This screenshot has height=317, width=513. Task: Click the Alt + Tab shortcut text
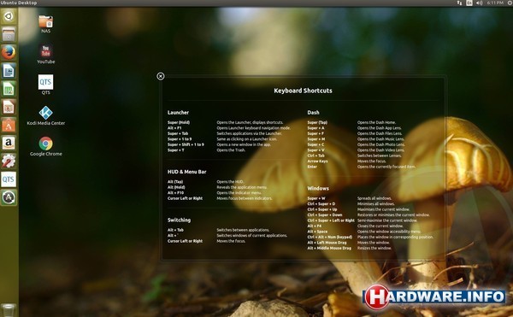click(175, 230)
